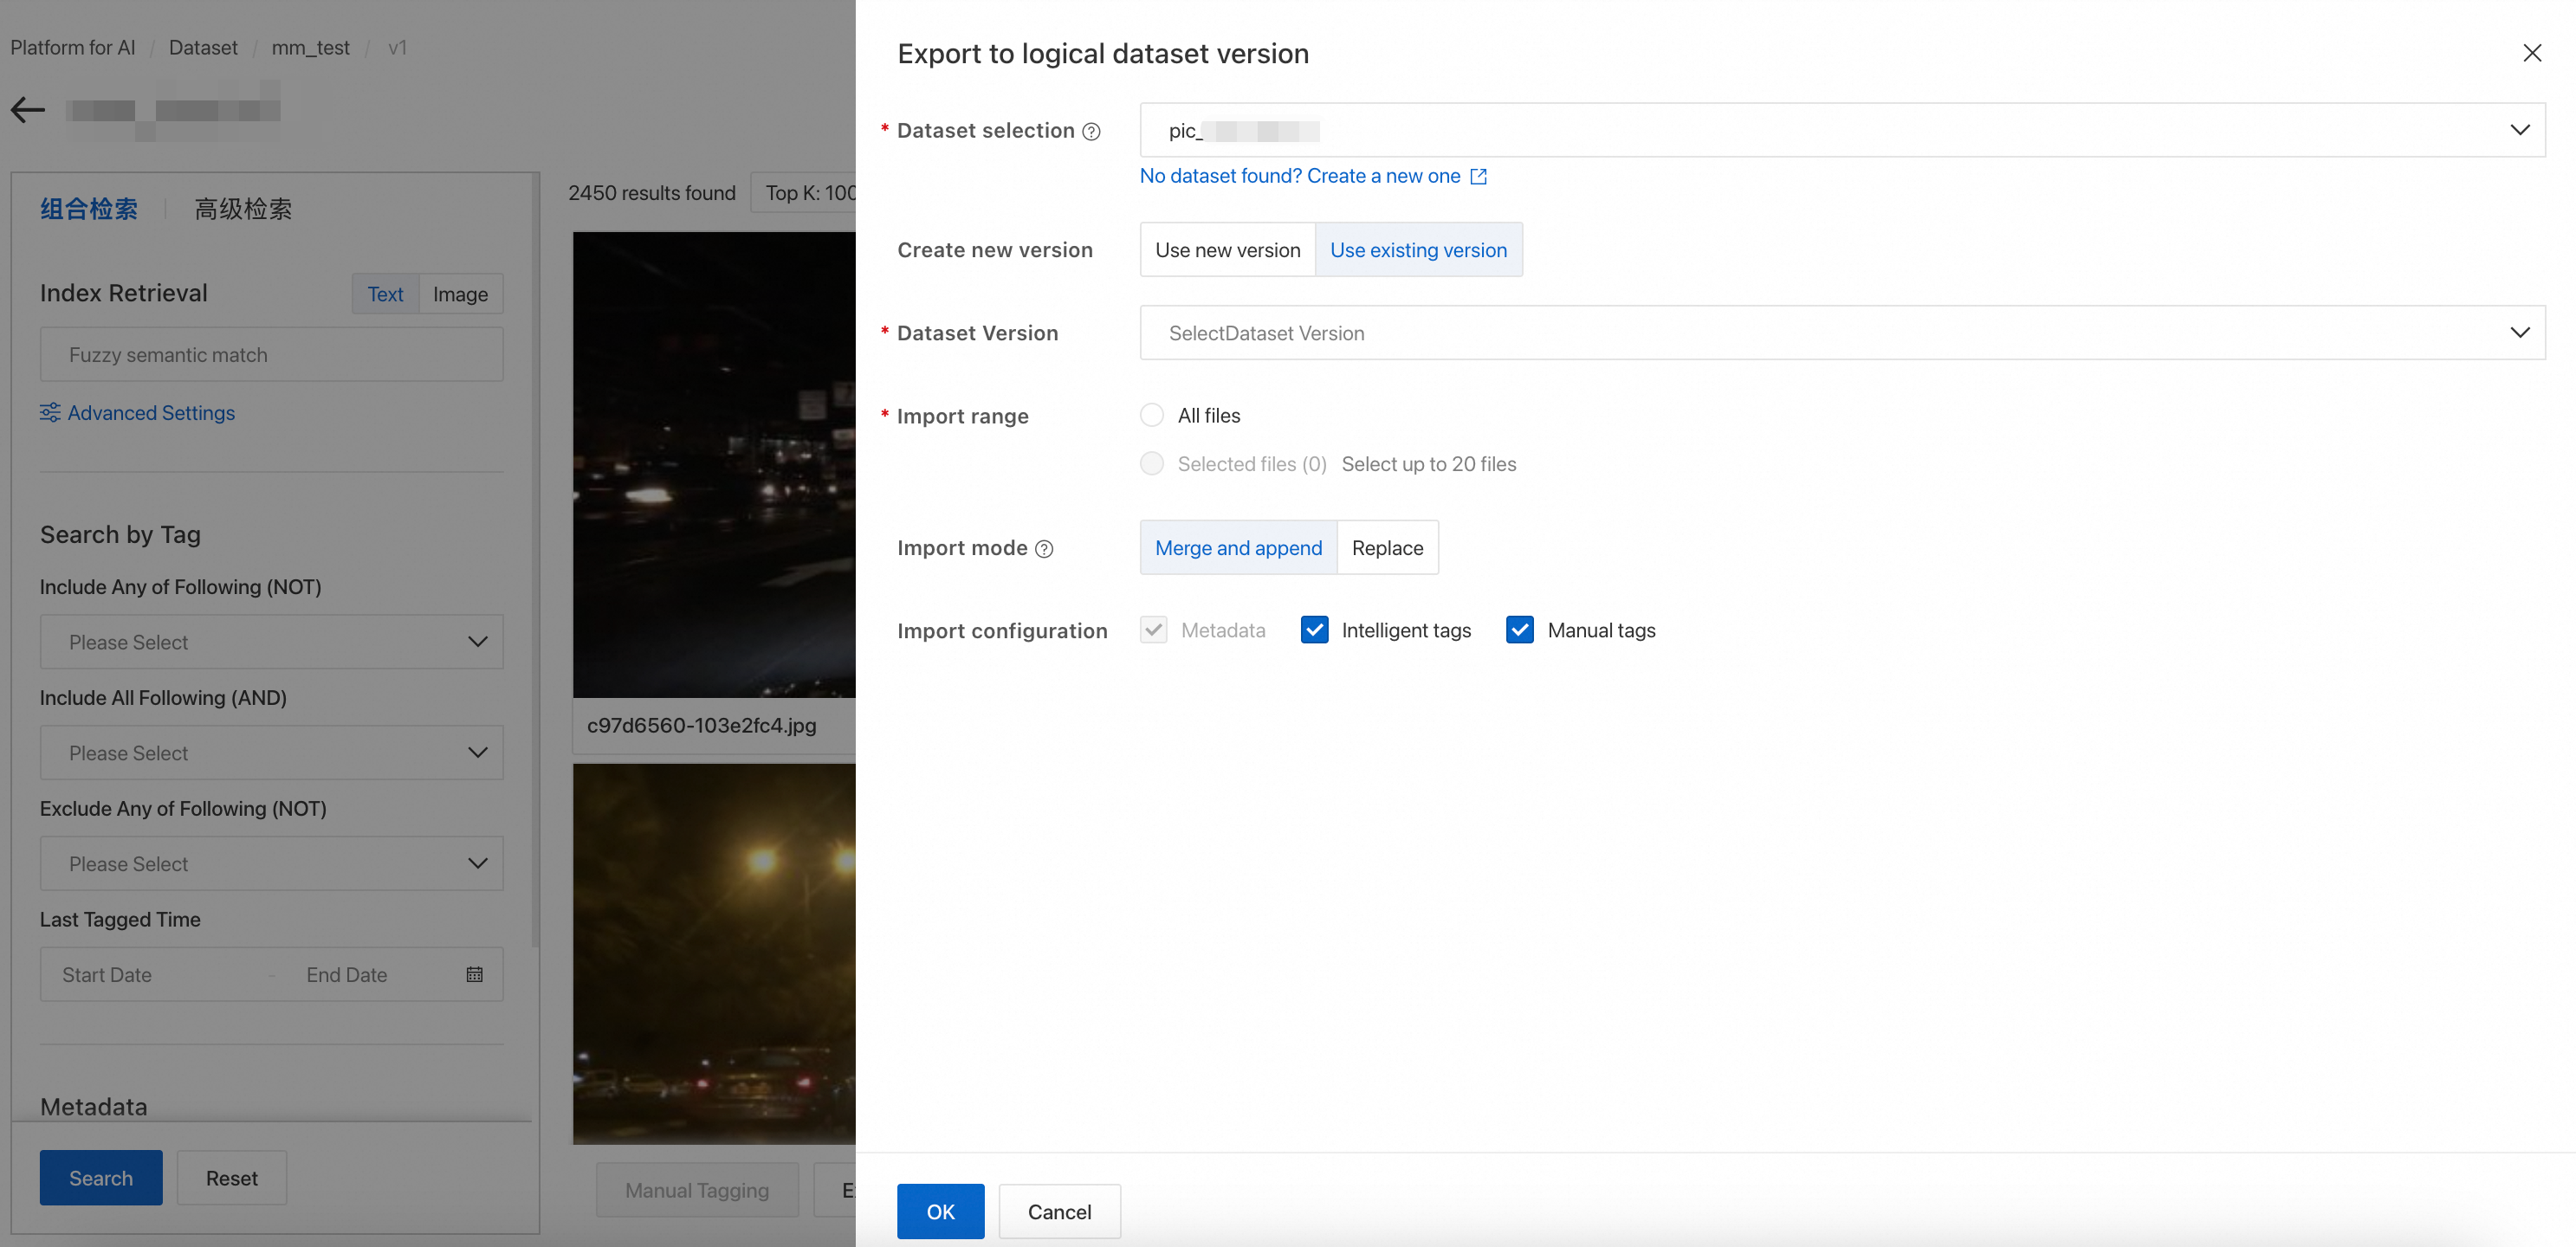Click the OK button
Screen dimensions: 2576x1247
coord(940,1211)
